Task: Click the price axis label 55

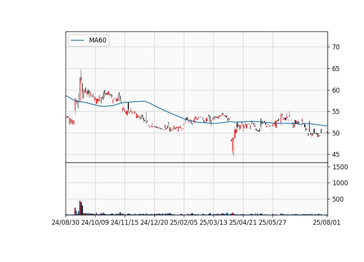Action: coord(336,112)
